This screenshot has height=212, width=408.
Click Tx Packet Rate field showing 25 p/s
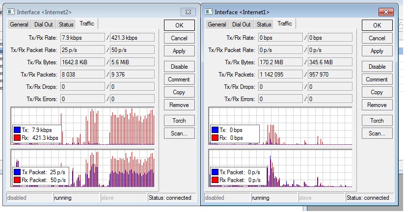pos(82,50)
